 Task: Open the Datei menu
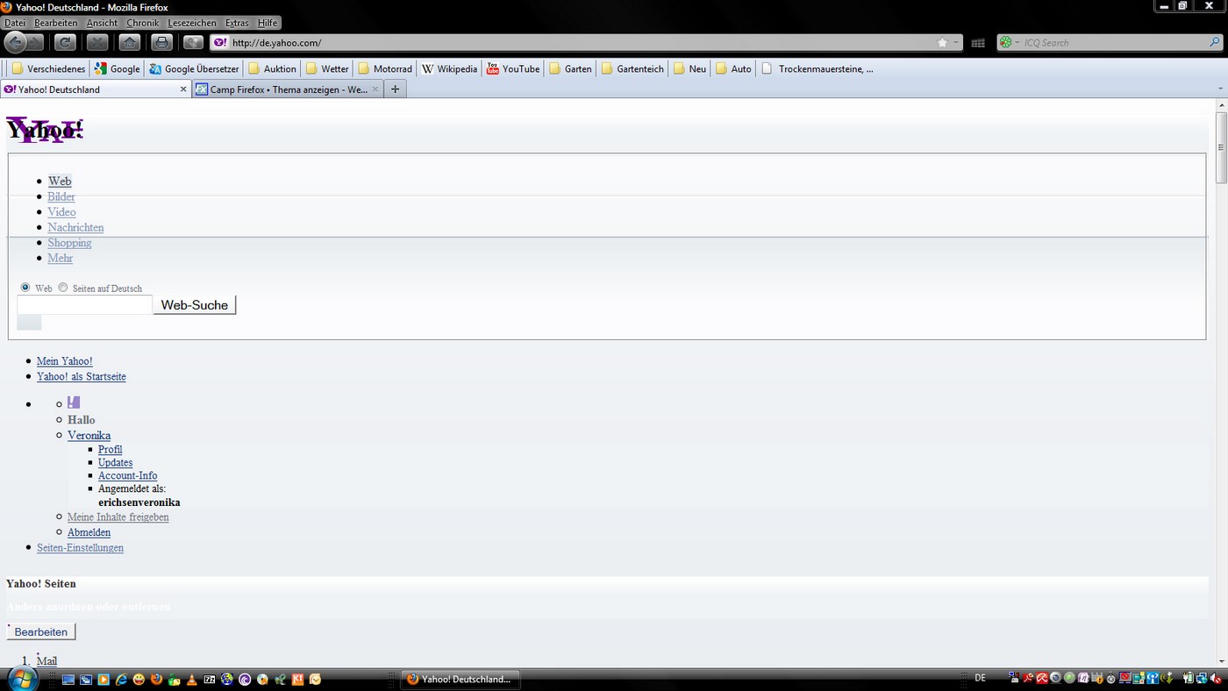15,23
